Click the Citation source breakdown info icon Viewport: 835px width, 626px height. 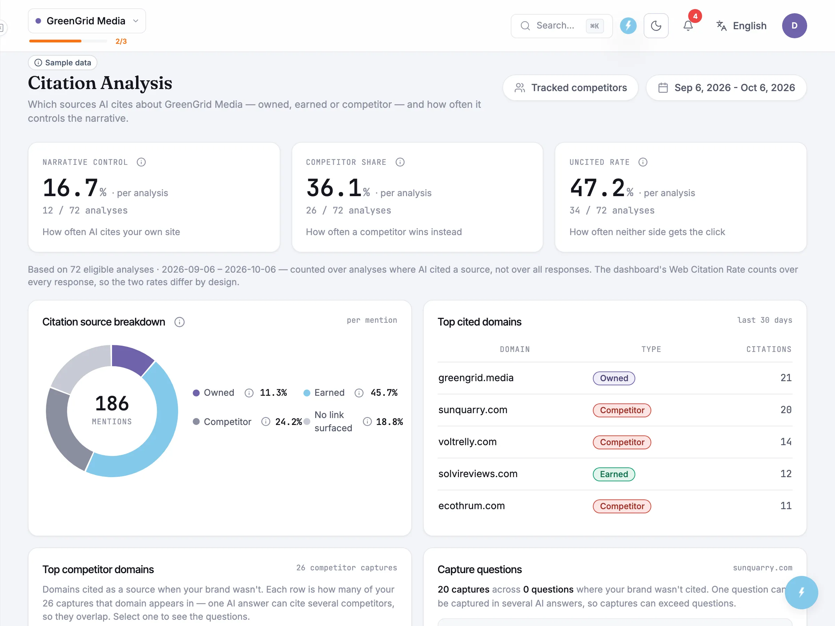point(180,322)
